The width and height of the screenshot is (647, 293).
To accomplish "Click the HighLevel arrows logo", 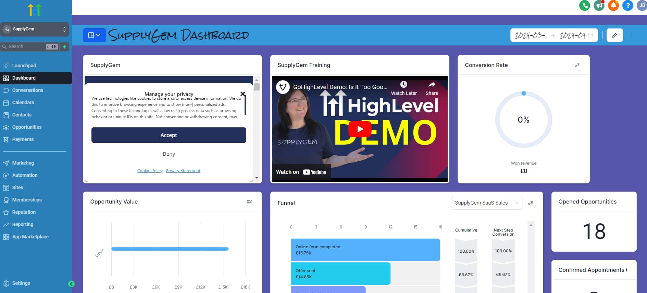I will pyautogui.click(x=35, y=10).
